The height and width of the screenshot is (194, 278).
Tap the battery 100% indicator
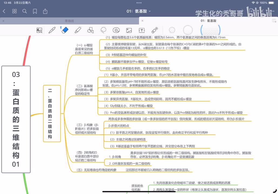[267, 3]
